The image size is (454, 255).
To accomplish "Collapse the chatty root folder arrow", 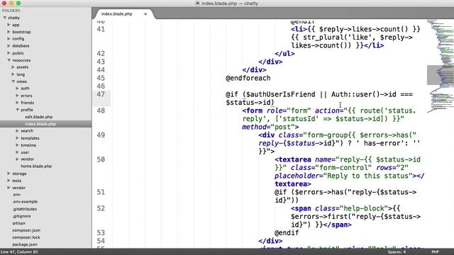I will point(5,18).
